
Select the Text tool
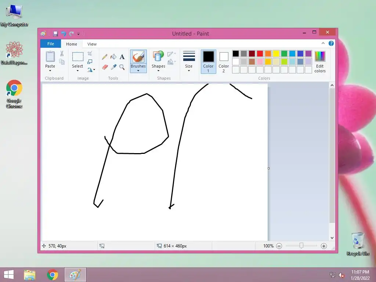click(x=122, y=57)
